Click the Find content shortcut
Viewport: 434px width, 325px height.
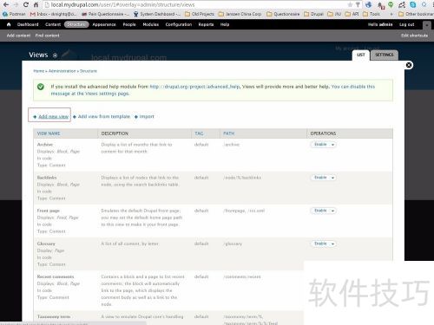click(48, 36)
